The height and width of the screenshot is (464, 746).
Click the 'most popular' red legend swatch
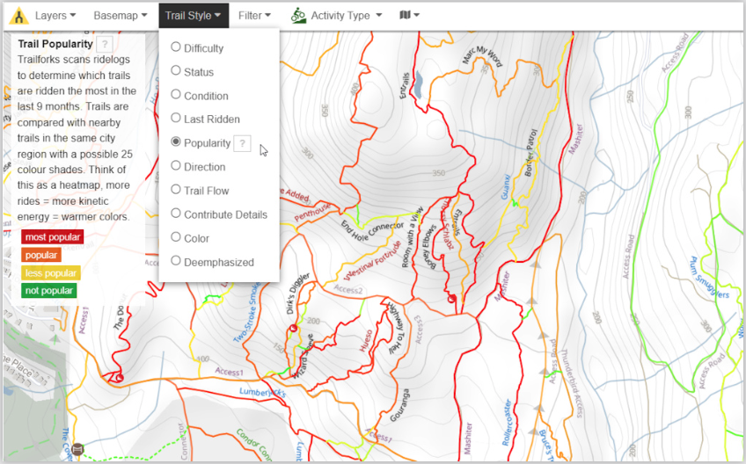(x=52, y=237)
